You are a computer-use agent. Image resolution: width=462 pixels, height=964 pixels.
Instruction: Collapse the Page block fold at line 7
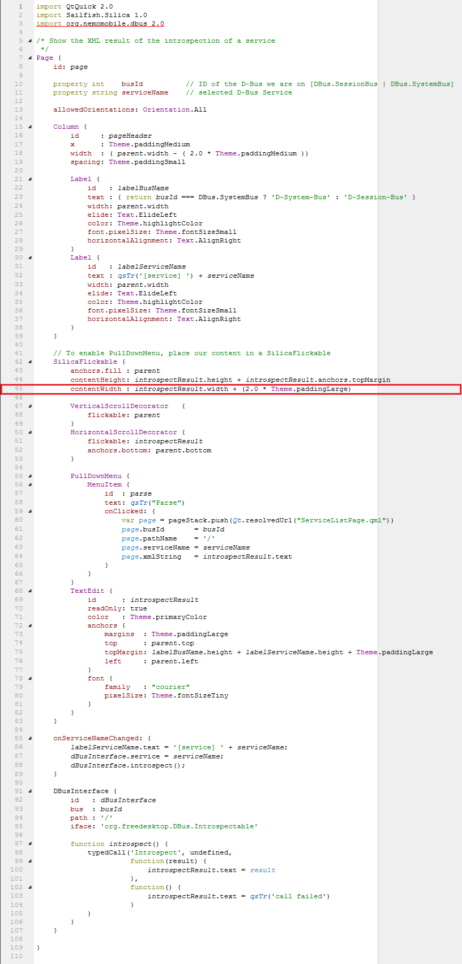(x=29, y=58)
